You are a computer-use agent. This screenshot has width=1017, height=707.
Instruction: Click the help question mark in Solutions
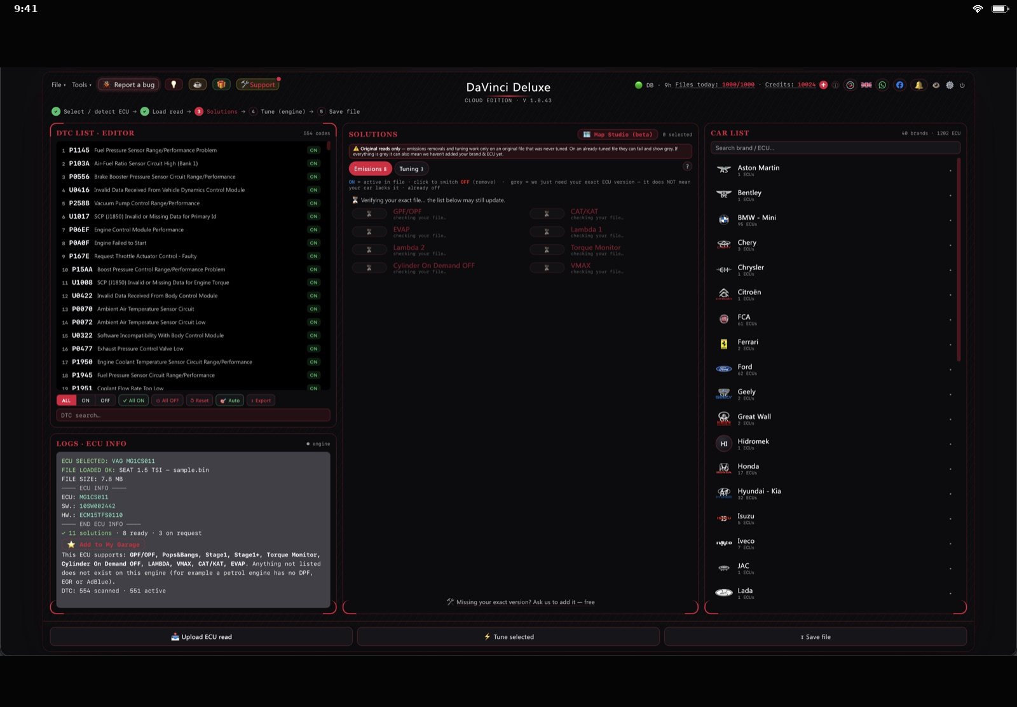coord(687,167)
